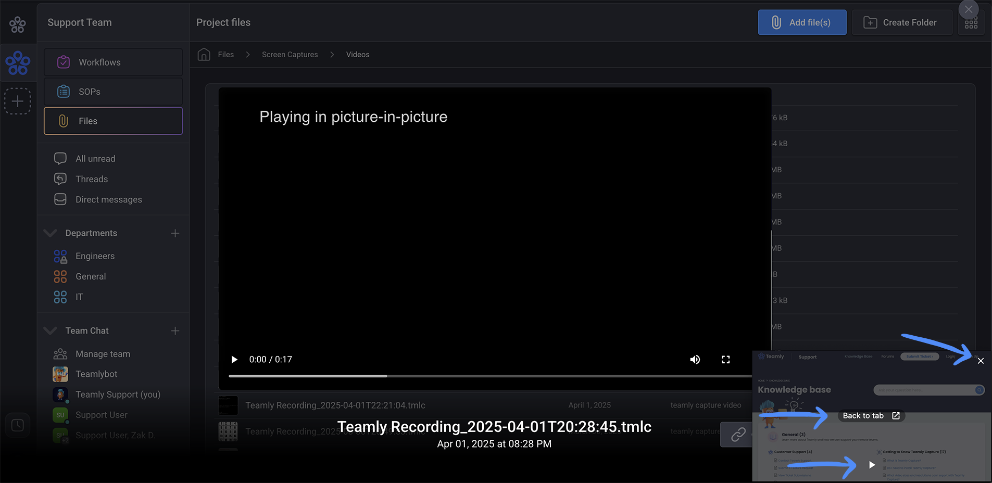Screen dimensions: 992x483
Task: Open Direct messages
Action: click(x=109, y=200)
